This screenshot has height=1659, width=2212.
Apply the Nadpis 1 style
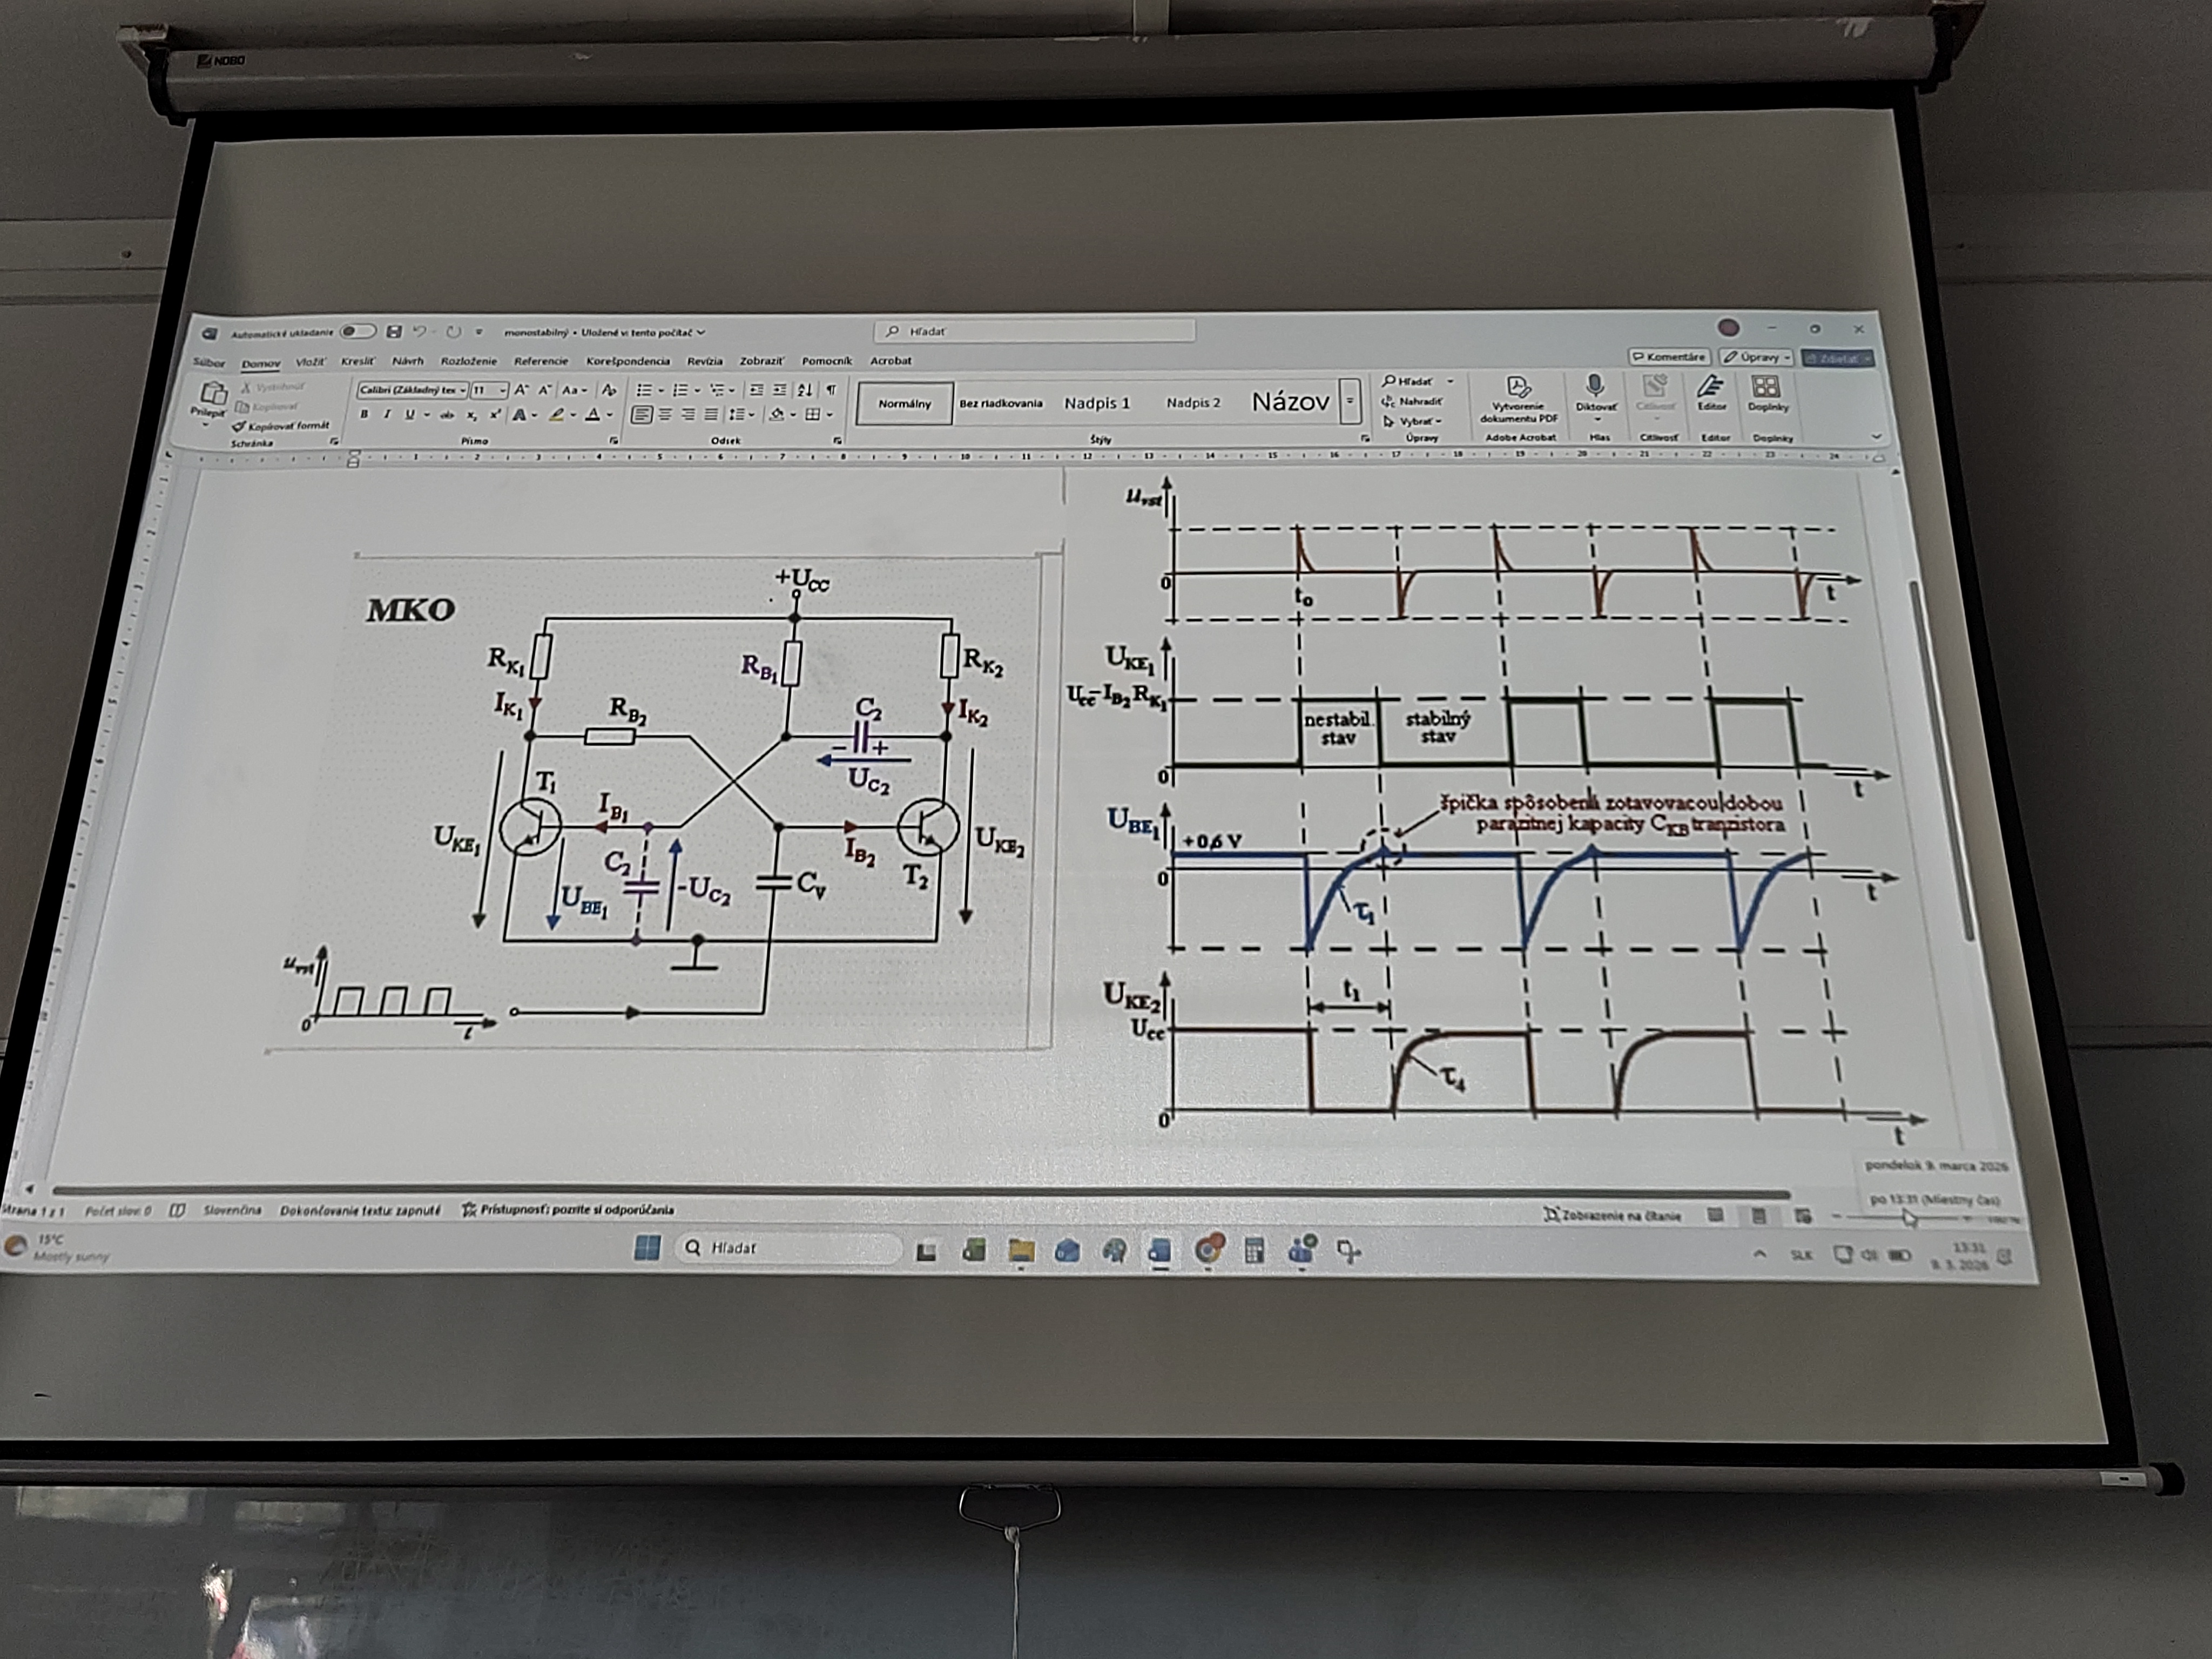click(1097, 403)
